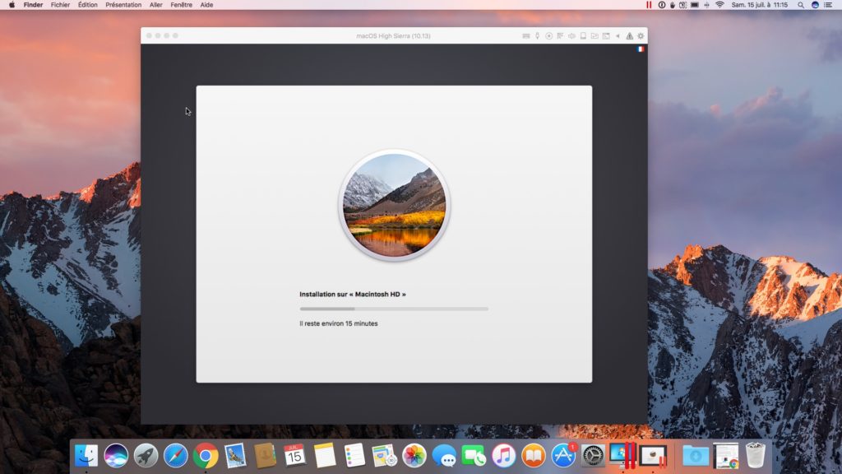Screen dimensions: 842x474
Task: Open Finder from the Dock
Action: point(86,456)
